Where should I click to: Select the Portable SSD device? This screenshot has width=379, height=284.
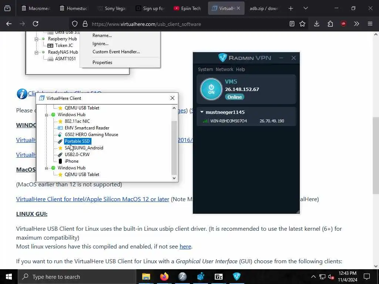(77, 141)
